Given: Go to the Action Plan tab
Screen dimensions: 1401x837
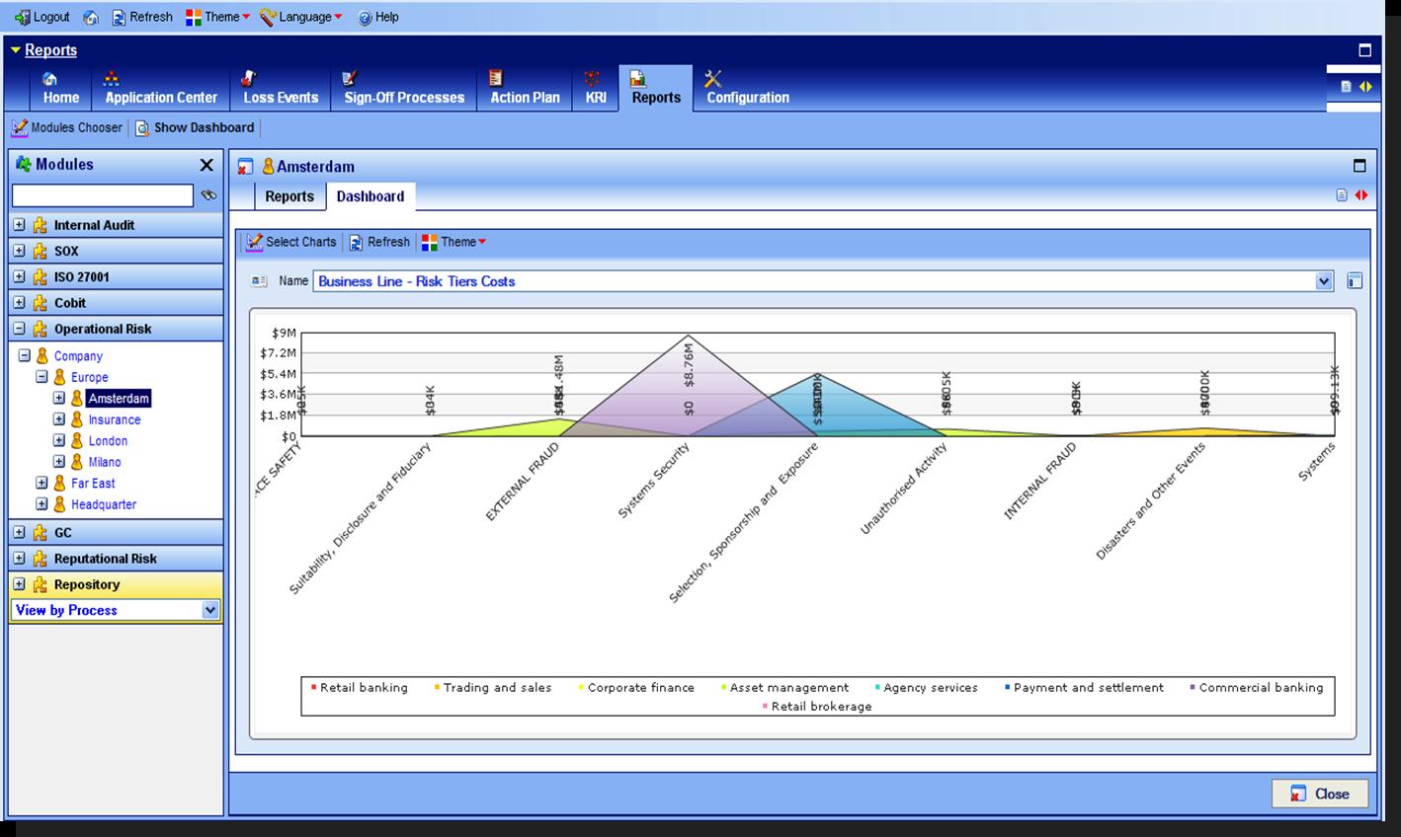Looking at the screenshot, I should pos(525,88).
